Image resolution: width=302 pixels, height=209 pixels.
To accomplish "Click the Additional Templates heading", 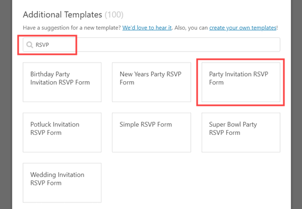I will click(63, 15).
